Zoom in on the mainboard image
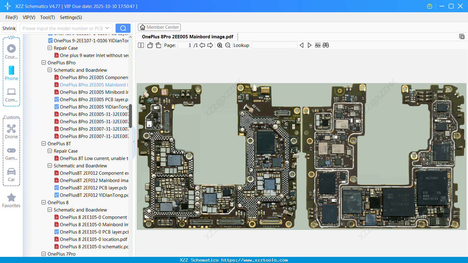This screenshot has width=468, height=263. [220, 45]
